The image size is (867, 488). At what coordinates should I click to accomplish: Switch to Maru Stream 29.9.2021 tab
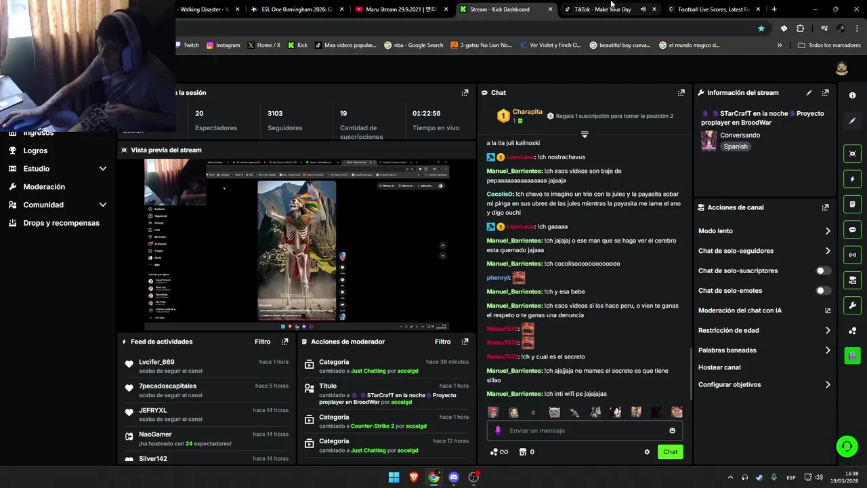click(402, 9)
